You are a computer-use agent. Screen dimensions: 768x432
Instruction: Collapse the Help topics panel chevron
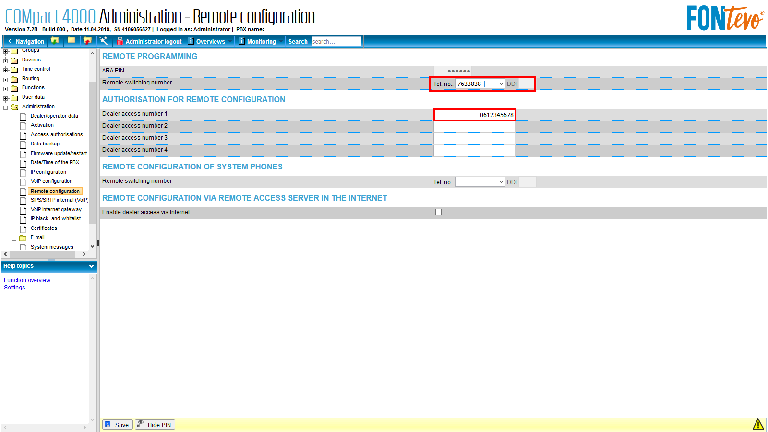pos(91,266)
